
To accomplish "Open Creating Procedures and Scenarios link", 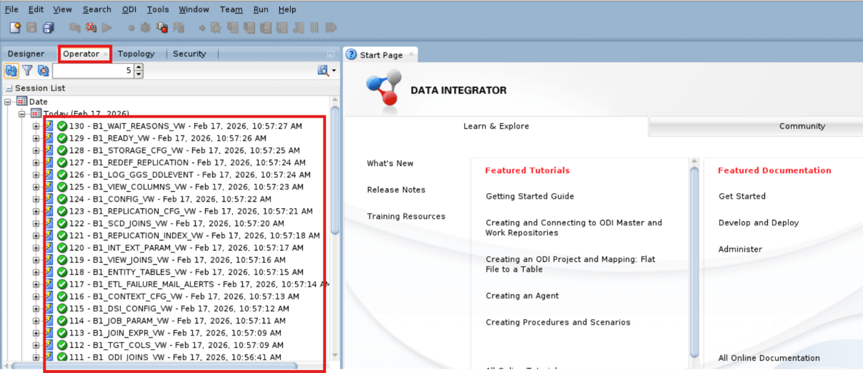I will [558, 322].
